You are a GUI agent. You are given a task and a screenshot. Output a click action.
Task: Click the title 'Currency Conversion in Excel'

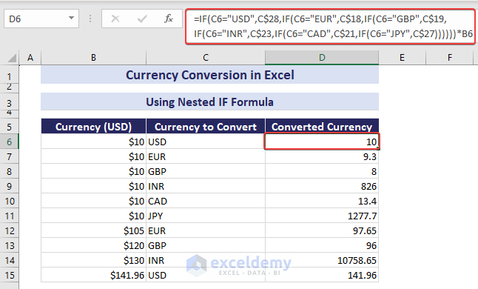[x=209, y=75]
